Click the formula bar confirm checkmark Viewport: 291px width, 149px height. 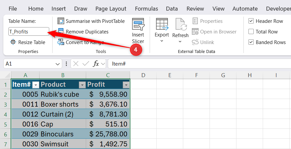tap(86, 64)
